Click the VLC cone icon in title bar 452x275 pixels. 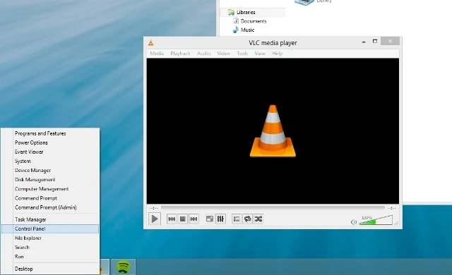coord(150,43)
